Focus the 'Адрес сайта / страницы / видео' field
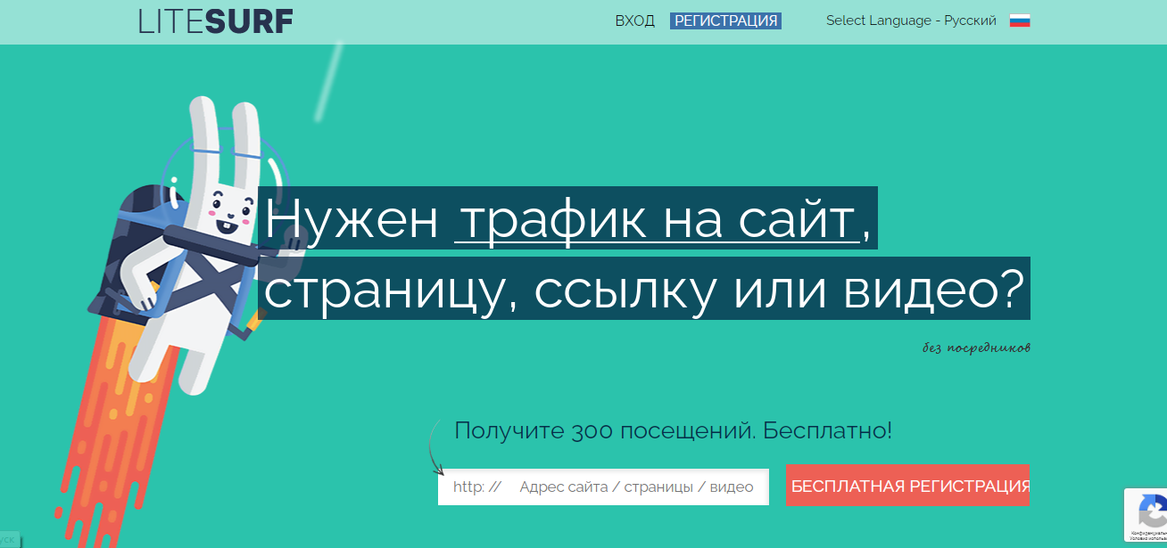Screen dimensions: 1167x548 coord(635,487)
